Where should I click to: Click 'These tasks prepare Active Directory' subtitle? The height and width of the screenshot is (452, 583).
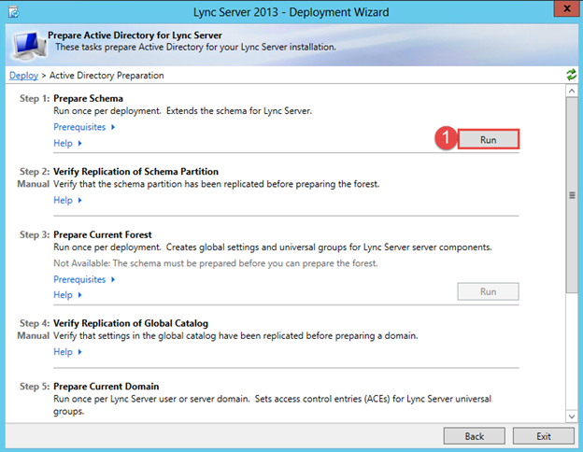195,48
